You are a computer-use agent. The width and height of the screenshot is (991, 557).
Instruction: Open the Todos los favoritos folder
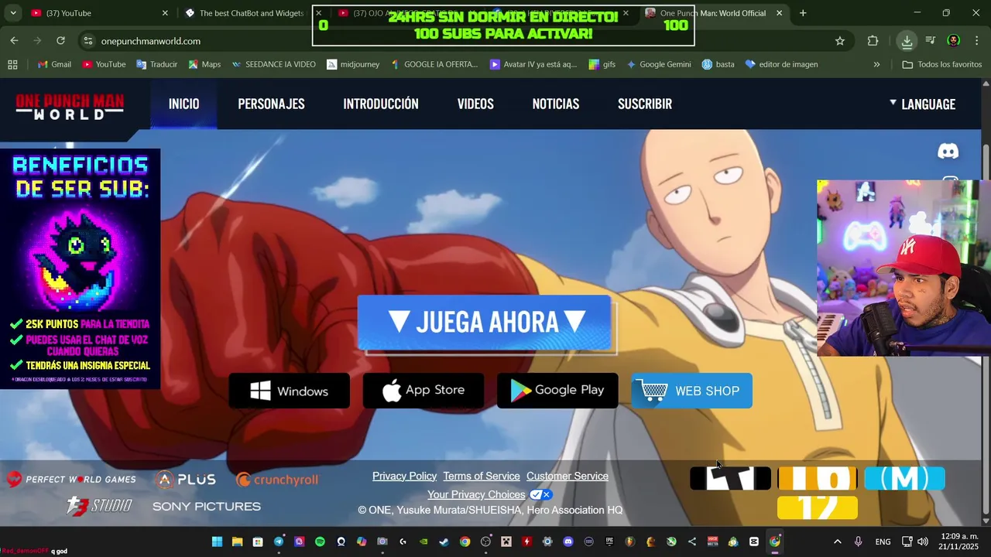(941, 64)
